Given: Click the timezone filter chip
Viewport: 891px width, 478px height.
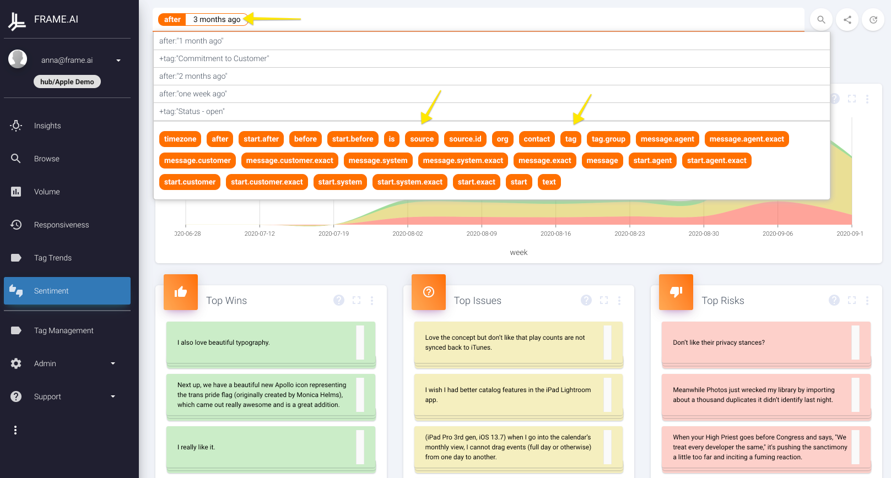Looking at the screenshot, I should [x=180, y=139].
